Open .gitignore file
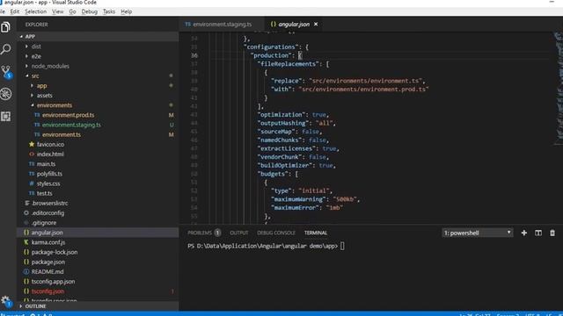Viewport: 563px width, 316px height. click(44, 222)
